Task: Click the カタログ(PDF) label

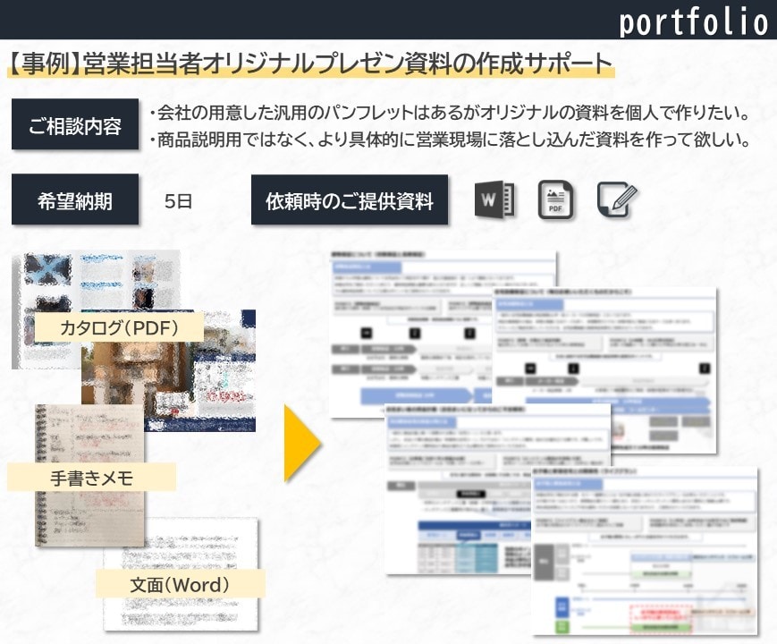Action: [119, 327]
